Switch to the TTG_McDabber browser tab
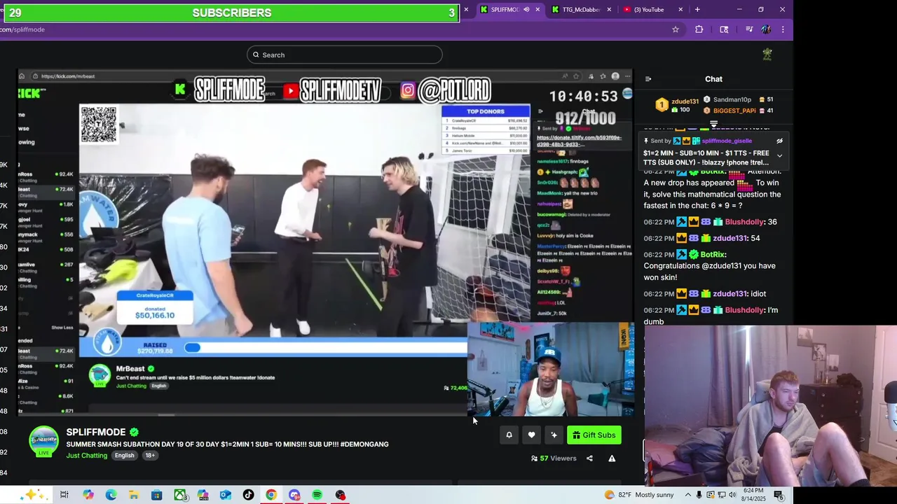897x504 pixels. pyautogui.click(x=582, y=10)
